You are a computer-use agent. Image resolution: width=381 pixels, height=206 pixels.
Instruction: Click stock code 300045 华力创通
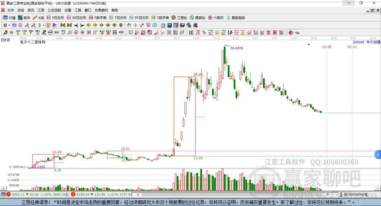pyautogui.click(x=366, y=42)
